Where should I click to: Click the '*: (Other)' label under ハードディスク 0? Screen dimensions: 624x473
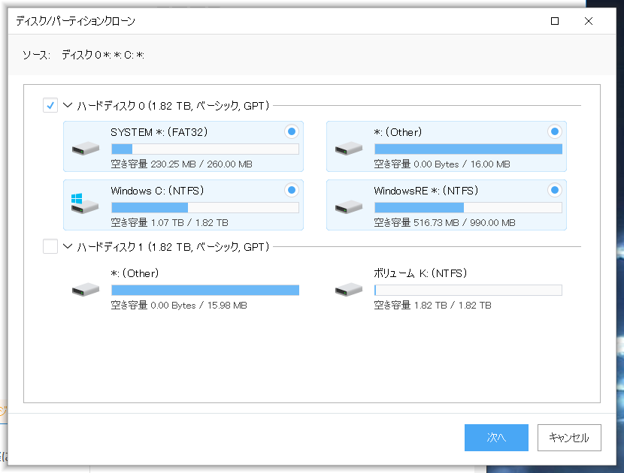(398, 132)
